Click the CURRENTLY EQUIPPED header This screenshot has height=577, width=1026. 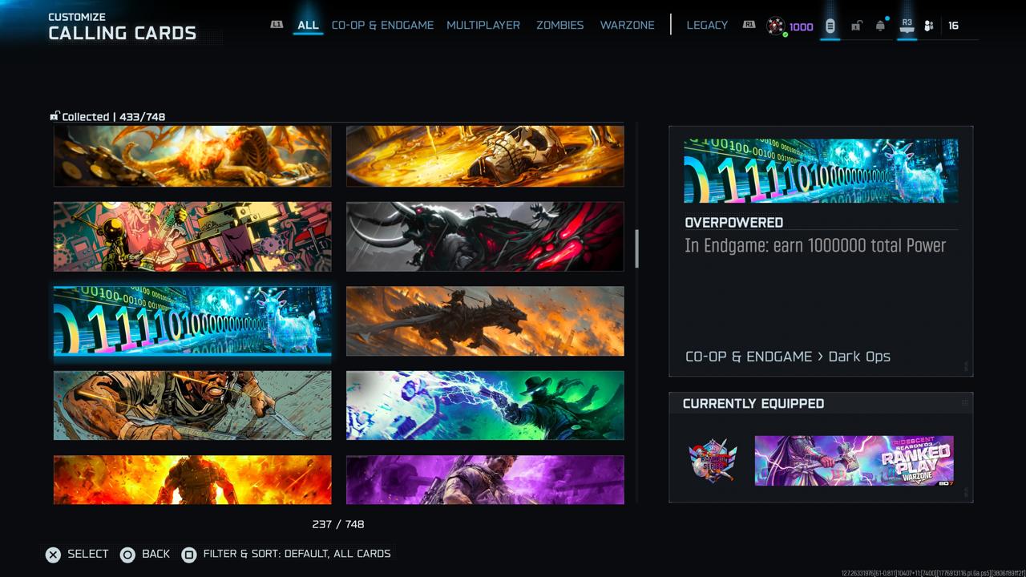point(753,404)
